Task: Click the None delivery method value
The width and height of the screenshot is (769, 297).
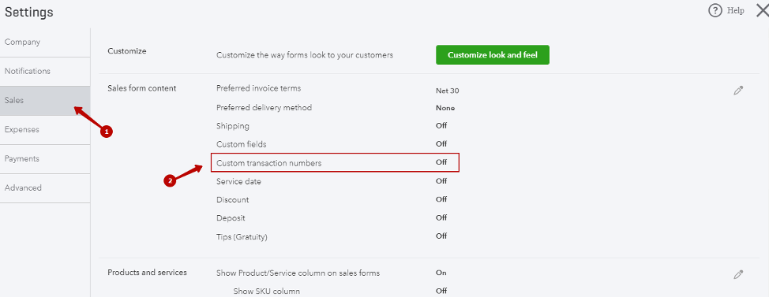Action: (445, 108)
